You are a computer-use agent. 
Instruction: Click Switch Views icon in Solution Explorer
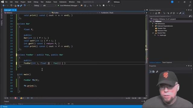point(159,13)
